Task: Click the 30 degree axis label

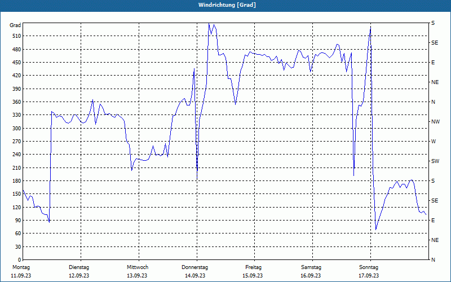Action: [18, 247]
